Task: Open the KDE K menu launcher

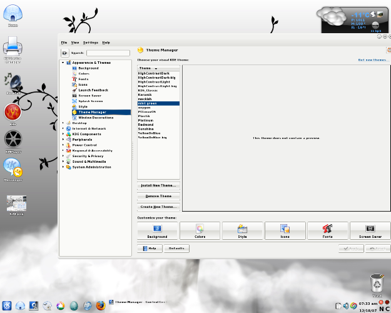Action: 7,305
